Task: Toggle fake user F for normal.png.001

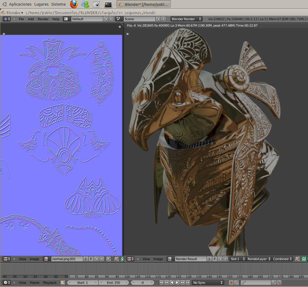Action: coord(91,259)
